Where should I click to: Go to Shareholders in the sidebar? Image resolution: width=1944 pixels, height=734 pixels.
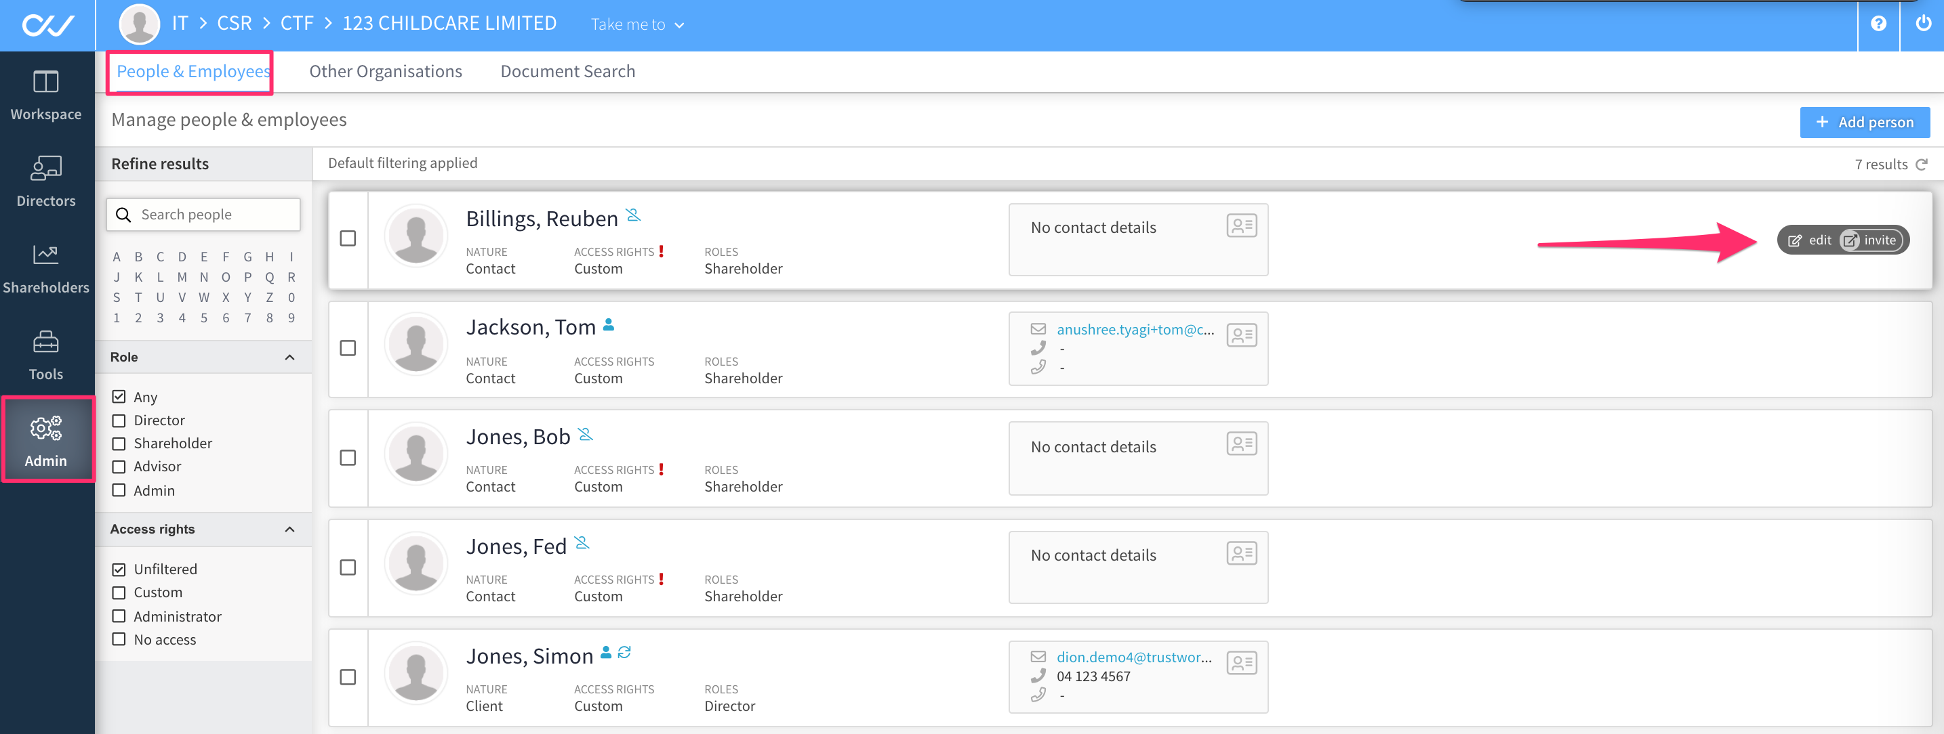[x=46, y=268]
